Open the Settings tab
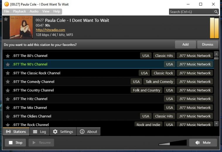The height and width of the screenshot is (152, 222). point(63,132)
